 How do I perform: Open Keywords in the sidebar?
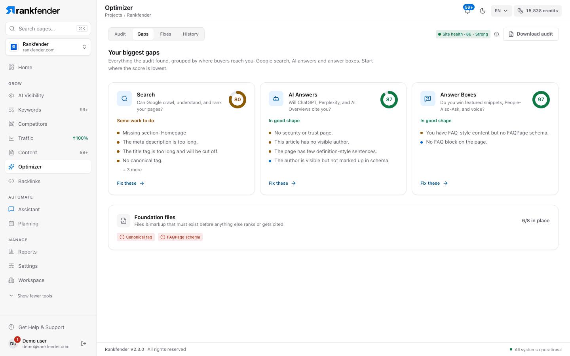(48, 110)
